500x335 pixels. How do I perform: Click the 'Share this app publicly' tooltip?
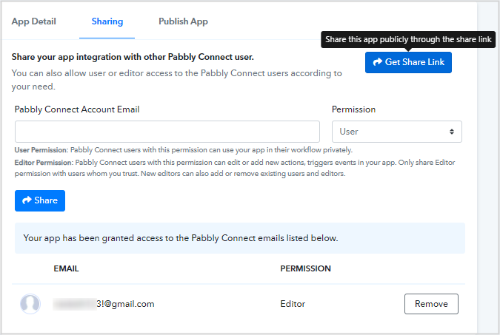tap(408, 39)
